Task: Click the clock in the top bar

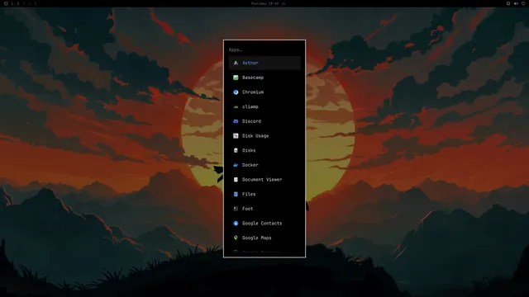Action: click(264, 3)
